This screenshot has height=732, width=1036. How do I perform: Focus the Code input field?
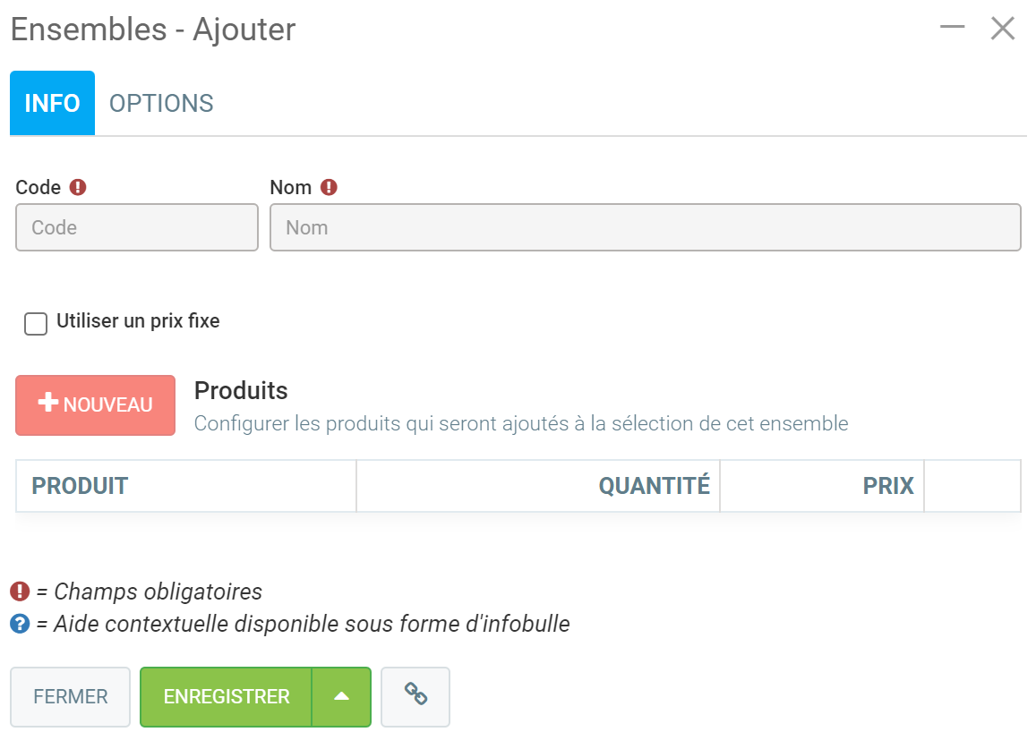click(x=137, y=227)
